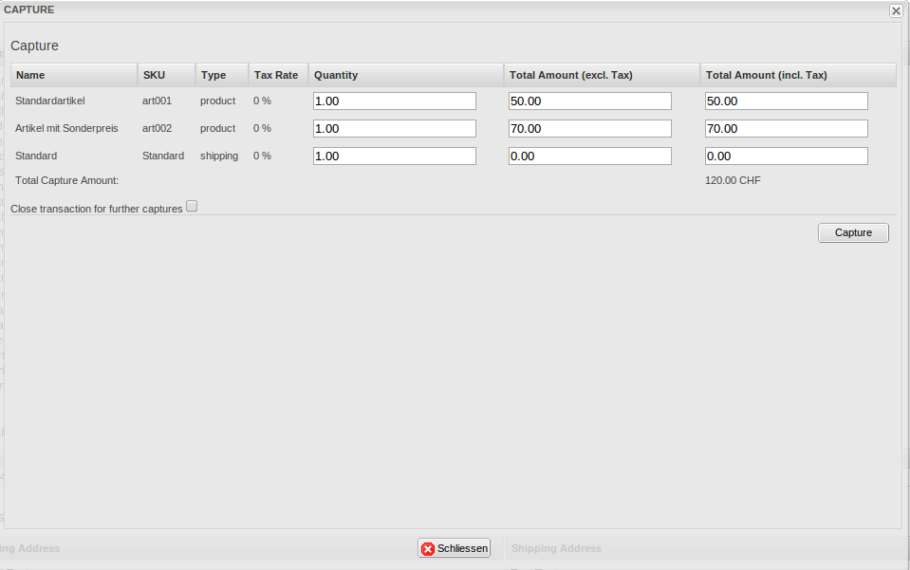Click the Type column header
The image size is (910, 570).
pos(214,75)
